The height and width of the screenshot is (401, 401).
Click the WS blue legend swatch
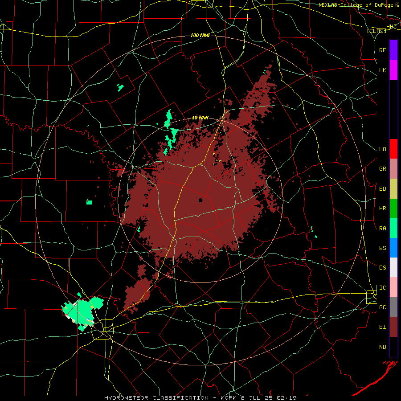coord(393,248)
